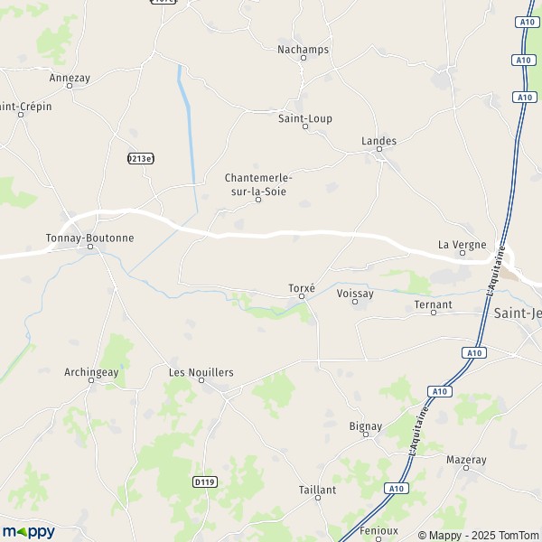Click the Les Nouillers label

[201, 372]
